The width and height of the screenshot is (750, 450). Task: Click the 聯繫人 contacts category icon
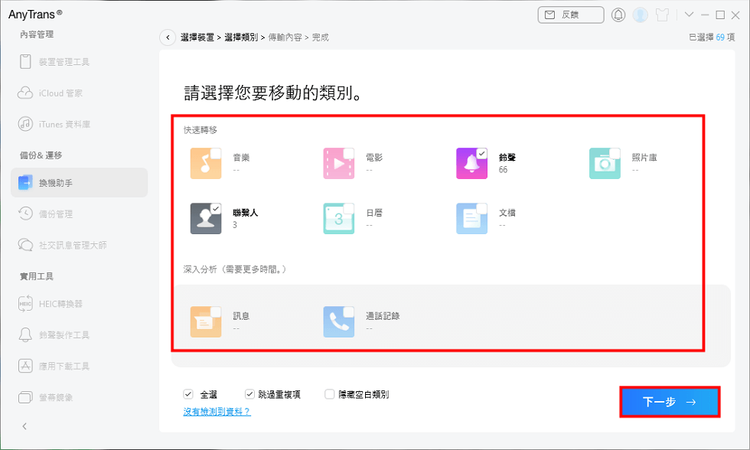tap(206, 219)
